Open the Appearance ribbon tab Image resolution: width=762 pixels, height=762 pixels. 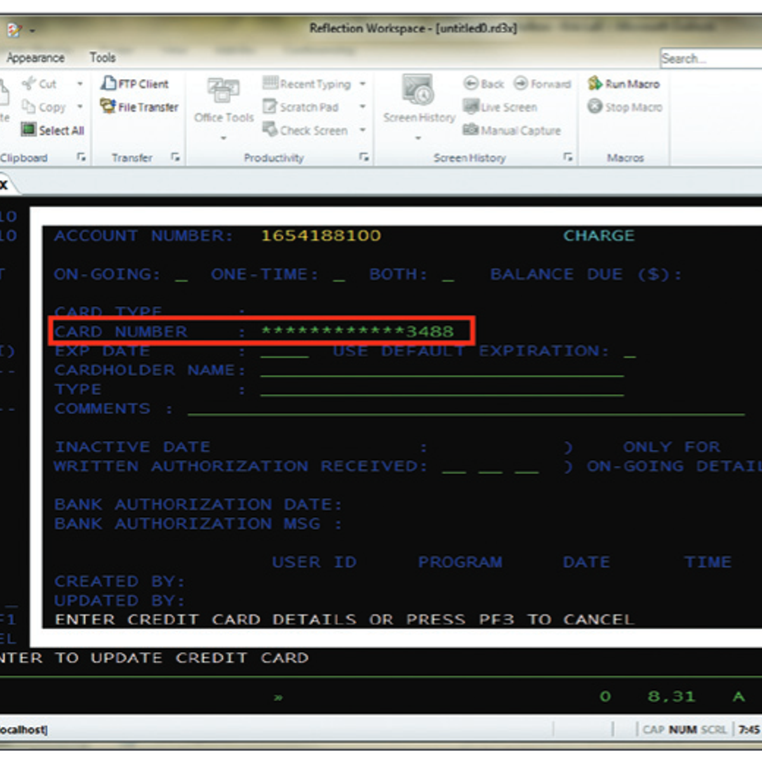[36, 58]
